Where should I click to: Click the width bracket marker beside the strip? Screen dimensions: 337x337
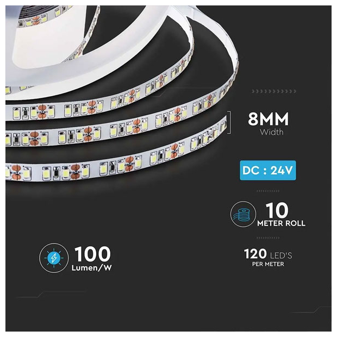coord(229,122)
